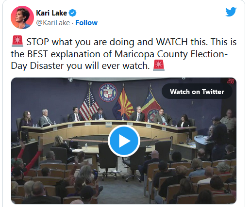This screenshot has height=207, width=250.
Task: Click the tweet text about Maricopa County
Action: coord(124,54)
